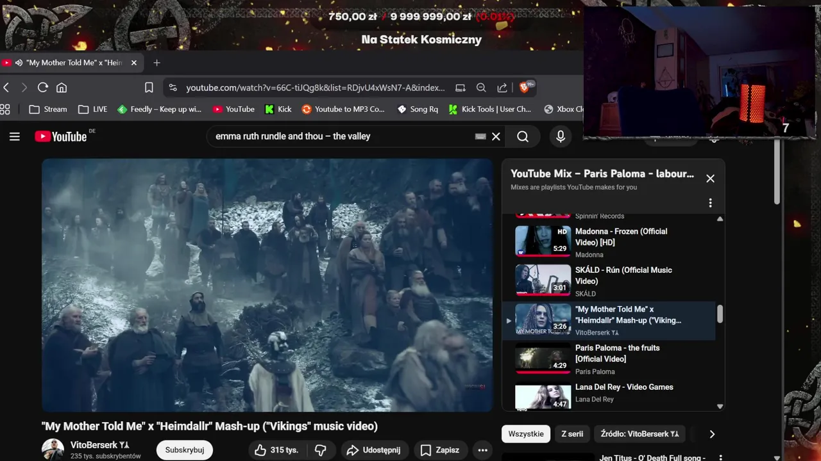This screenshot has height=461, width=821.
Task: Open the apps grid in bookmarks bar
Action: click(x=5, y=109)
